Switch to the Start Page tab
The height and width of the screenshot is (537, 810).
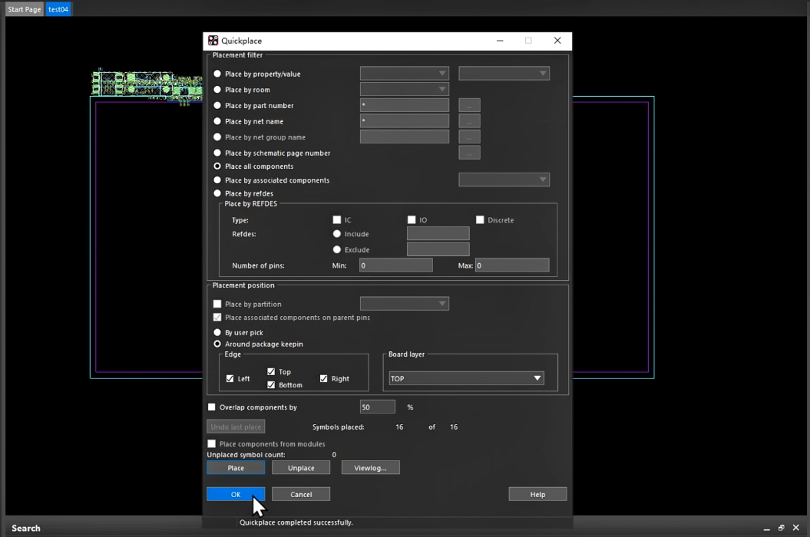25,9
